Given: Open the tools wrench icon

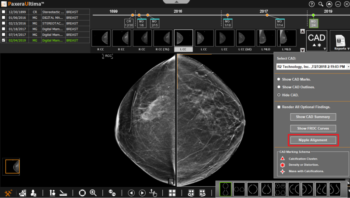Looking at the screenshot, I should (x=8, y=193).
